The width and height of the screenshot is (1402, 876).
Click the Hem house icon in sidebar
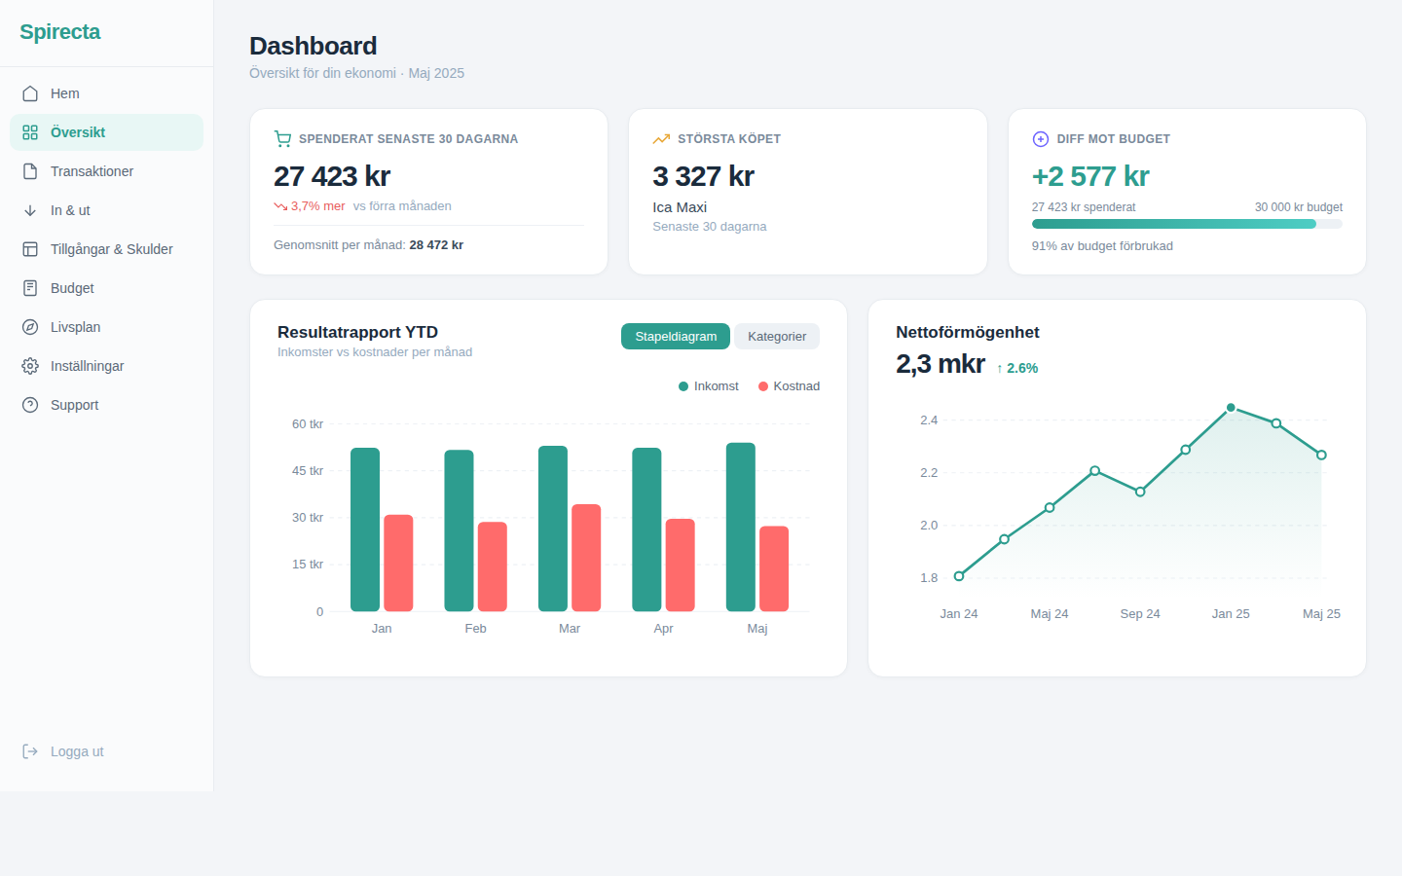coord(30,93)
